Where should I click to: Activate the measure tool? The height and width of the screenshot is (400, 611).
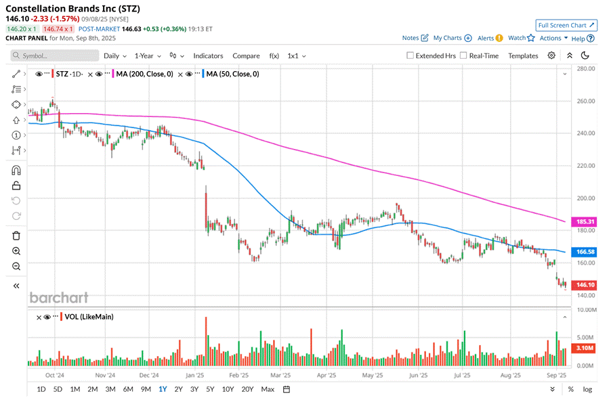click(16, 150)
